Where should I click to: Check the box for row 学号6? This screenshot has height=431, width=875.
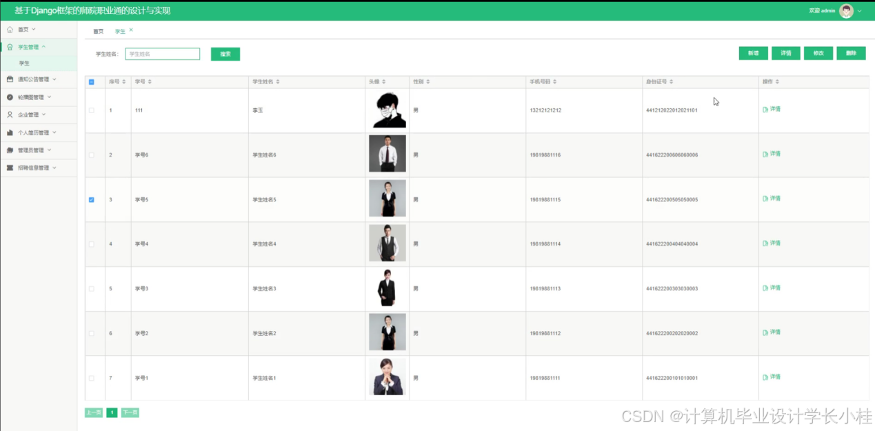[92, 155]
